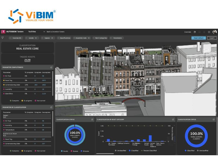
Task: Click the filter funnel icon
Action: [x=3, y=38]
